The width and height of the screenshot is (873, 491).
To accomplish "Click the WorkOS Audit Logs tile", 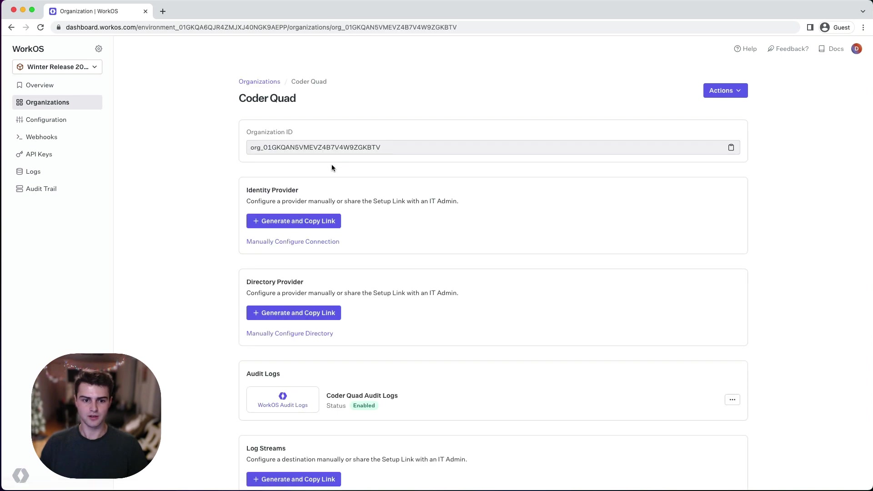I will pyautogui.click(x=282, y=400).
